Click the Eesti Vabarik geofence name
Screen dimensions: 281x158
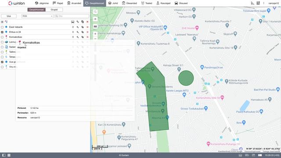(x=16, y=27)
